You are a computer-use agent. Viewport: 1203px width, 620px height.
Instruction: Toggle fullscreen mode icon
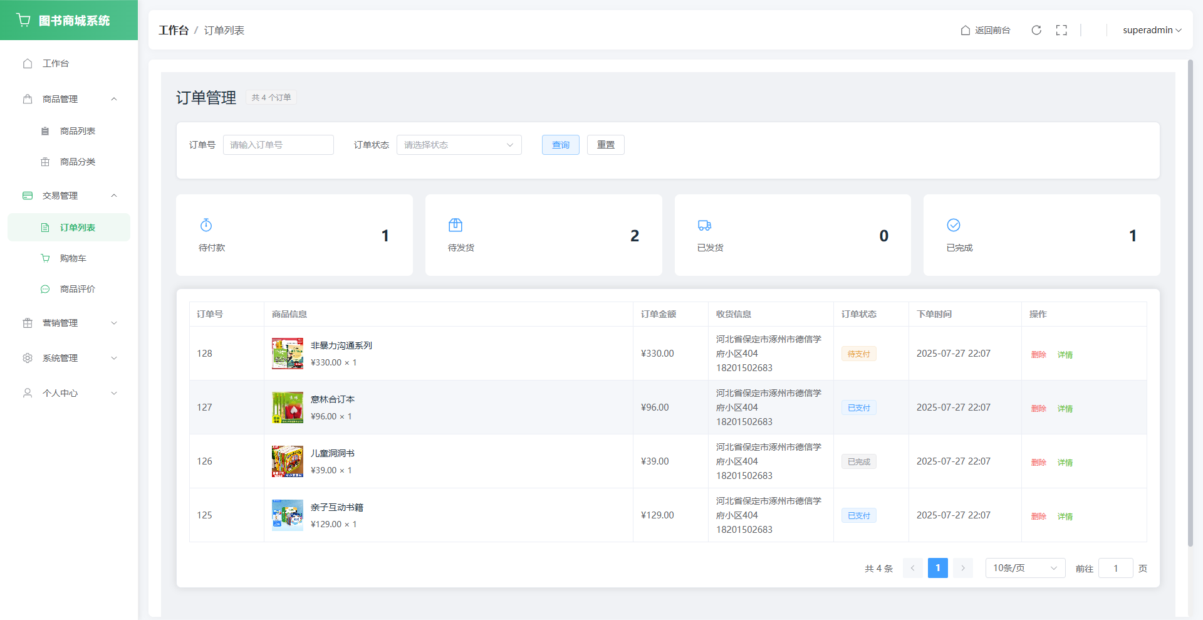(1061, 30)
